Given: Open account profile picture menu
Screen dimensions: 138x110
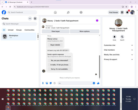Looking at the screenshot, I should [x=132, y=12].
